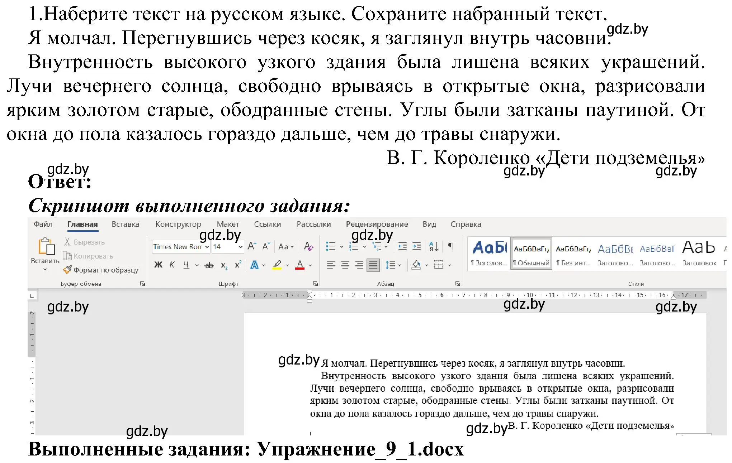
Task: Toggle left text alignment
Action: pyautogui.click(x=331, y=265)
